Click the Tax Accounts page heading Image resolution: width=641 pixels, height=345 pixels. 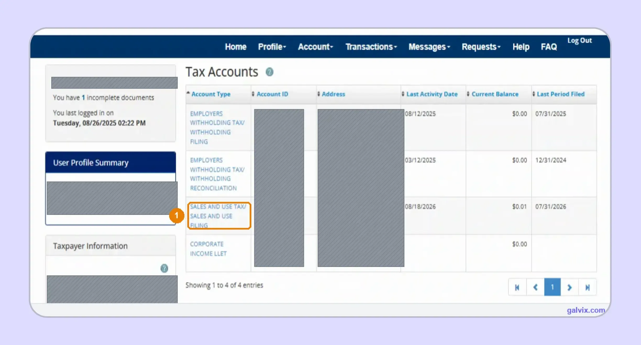pyautogui.click(x=222, y=72)
